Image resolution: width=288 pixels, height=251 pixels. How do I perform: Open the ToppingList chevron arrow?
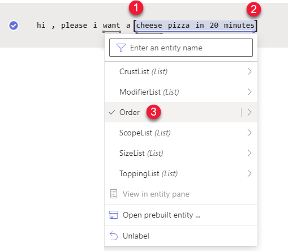(250, 173)
